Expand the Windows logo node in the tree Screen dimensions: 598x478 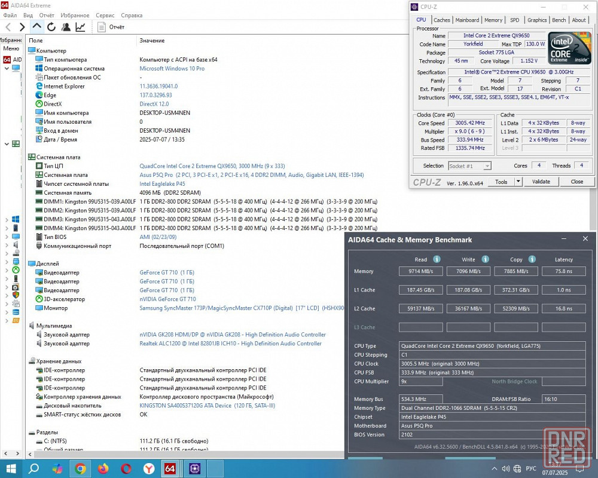pyautogui.click(x=7, y=219)
